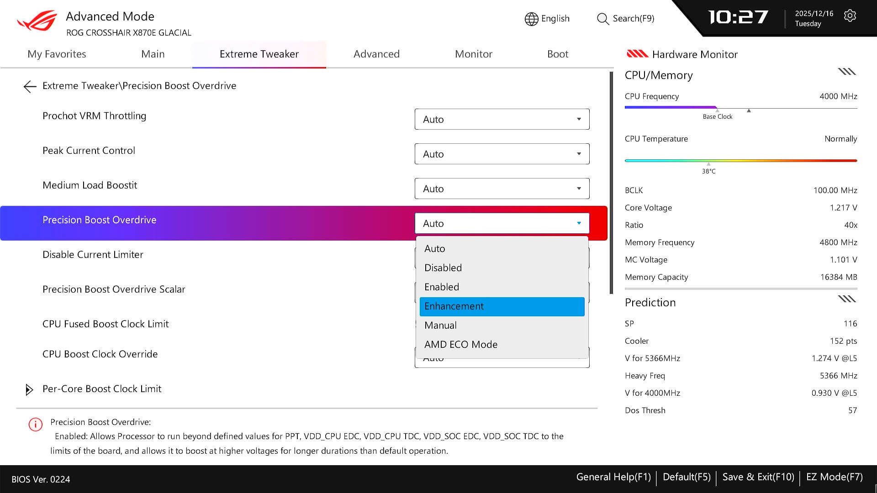
Task: Open the Peak Current Control dropdown
Action: (x=502, y=154)
